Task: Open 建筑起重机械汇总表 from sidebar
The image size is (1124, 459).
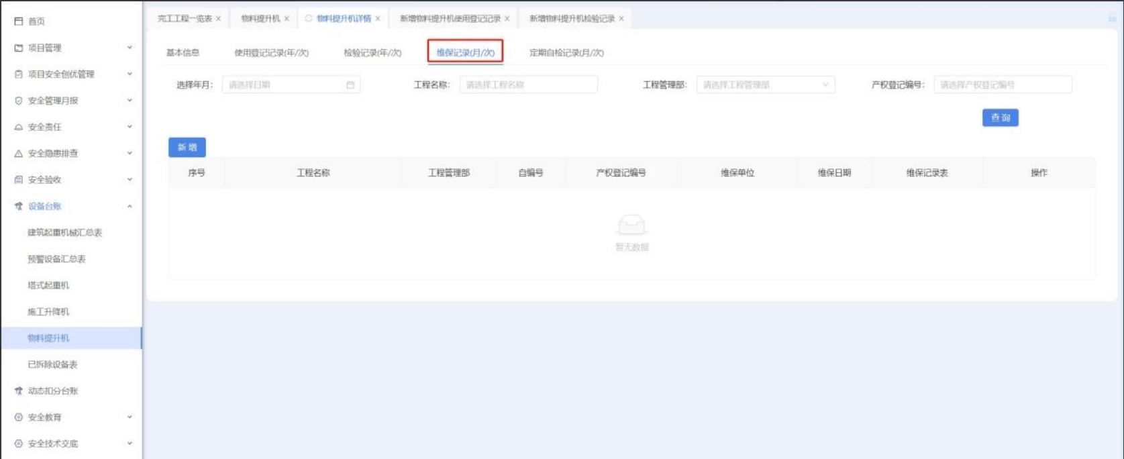Action: [64, 233]
